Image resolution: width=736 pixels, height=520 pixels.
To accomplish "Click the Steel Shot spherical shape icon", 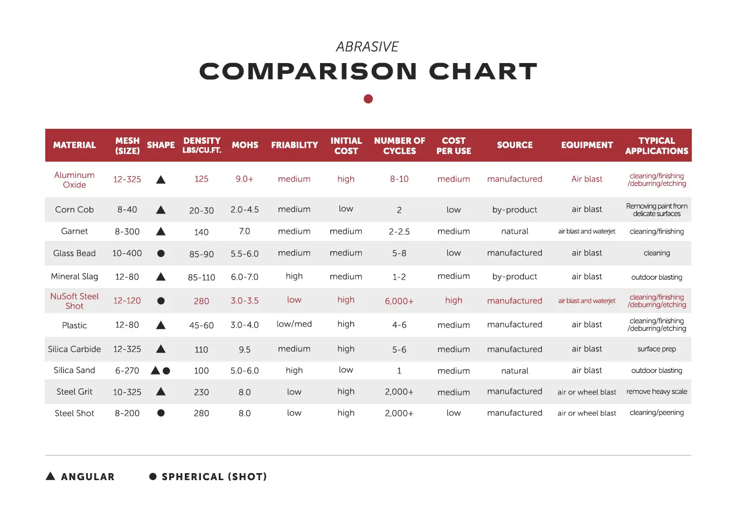I will 161,413.
